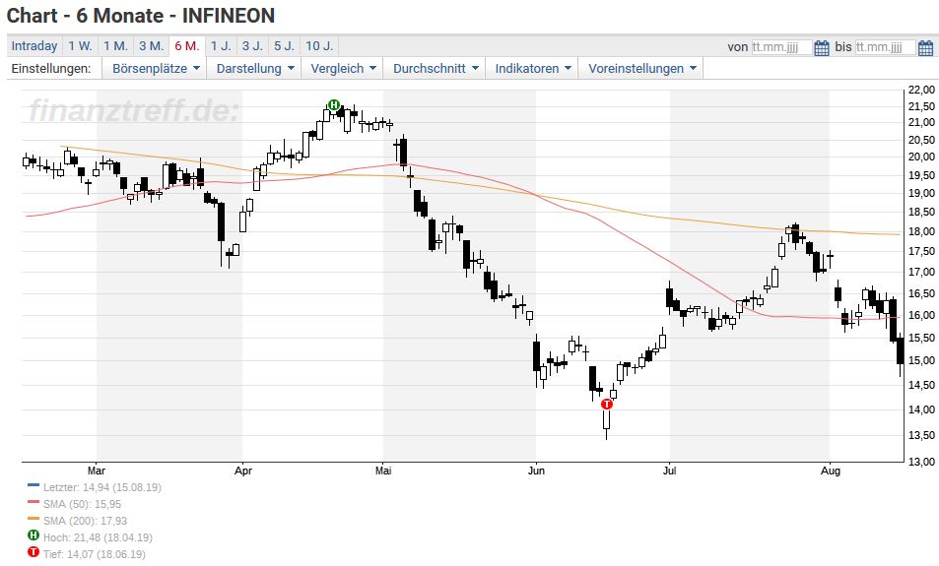939x566 pixels.
Task: Open the Indikatoren dropdown
Action: pos(532,68)
